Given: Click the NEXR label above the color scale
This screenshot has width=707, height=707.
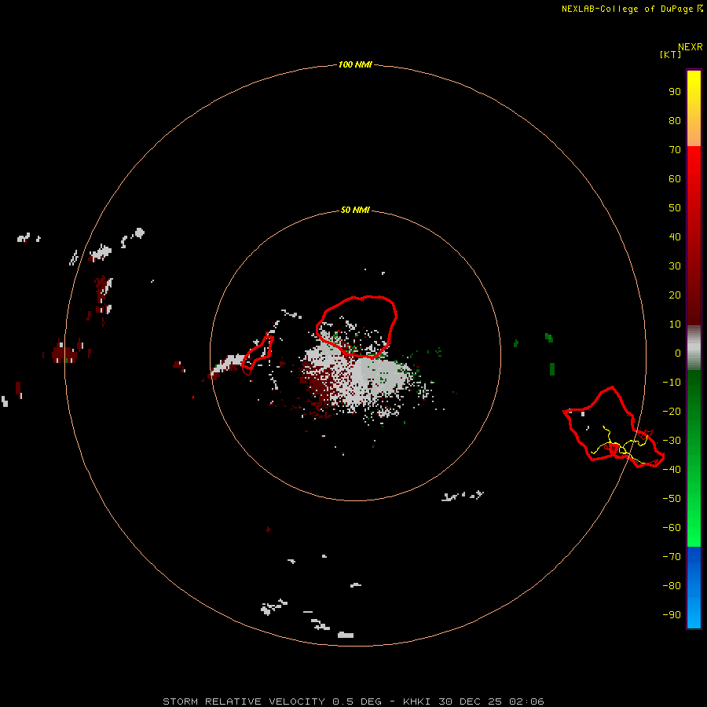Looking at the screenshot, I should (x=691, y=47).
